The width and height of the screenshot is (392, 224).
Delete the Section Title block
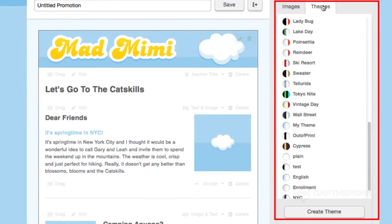pos(239,74)
